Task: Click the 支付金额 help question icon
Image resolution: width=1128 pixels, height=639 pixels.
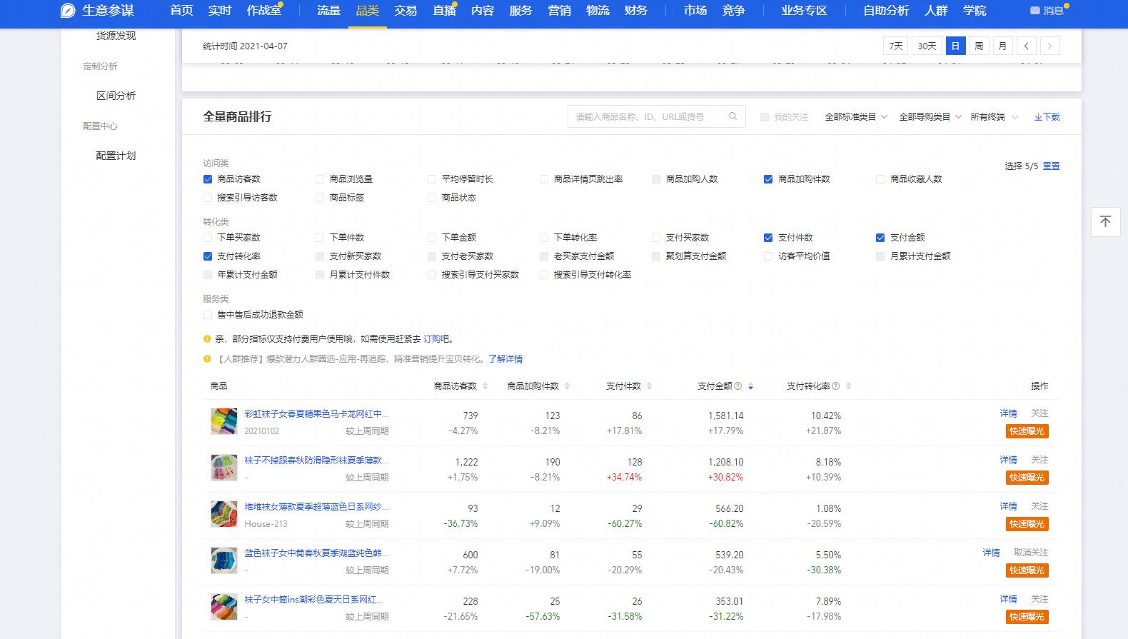Action: 738,386
